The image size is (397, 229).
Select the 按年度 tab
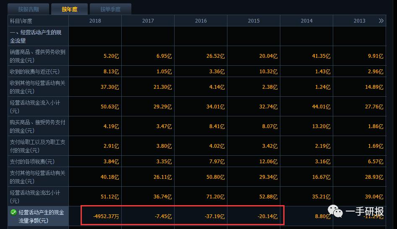coord(69,9)
